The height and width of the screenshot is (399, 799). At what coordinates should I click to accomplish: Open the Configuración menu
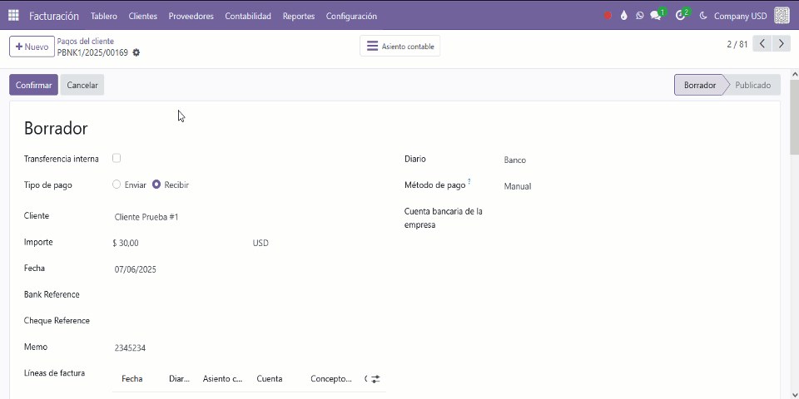pos(351,16)
